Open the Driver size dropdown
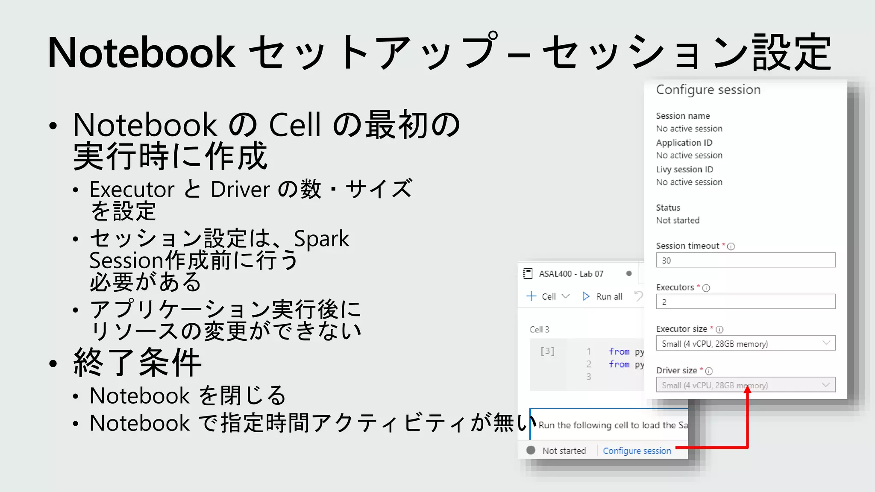The height and width of the screenshot is (492, 875). pos(746,385)
